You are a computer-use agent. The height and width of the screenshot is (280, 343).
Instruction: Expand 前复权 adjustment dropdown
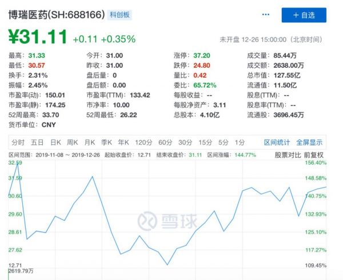point(314,155)
